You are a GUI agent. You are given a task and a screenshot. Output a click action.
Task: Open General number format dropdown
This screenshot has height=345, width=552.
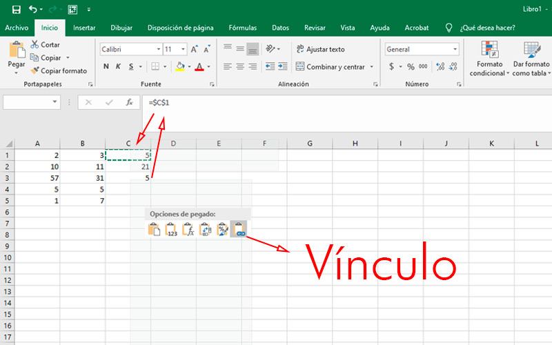pyautogui.click(x=455, y=49)
